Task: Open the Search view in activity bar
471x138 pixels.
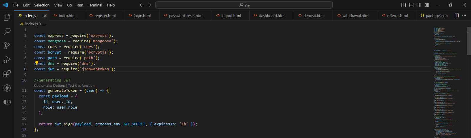Action: tap(7, 31)
